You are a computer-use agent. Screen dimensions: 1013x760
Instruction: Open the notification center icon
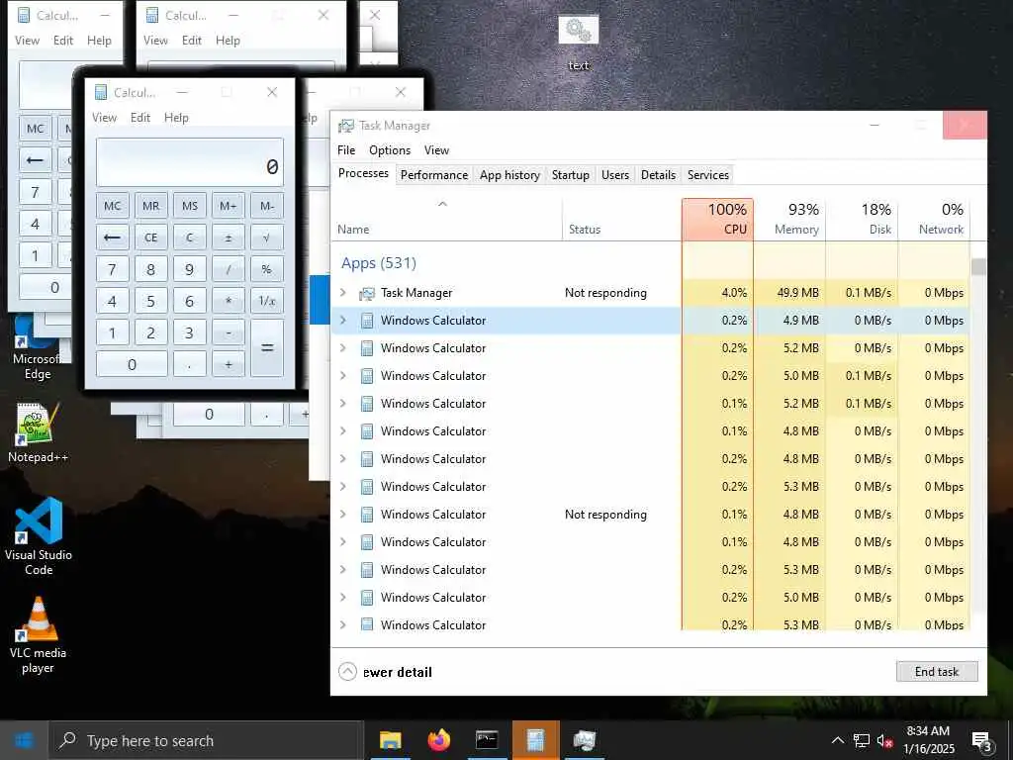982,741
